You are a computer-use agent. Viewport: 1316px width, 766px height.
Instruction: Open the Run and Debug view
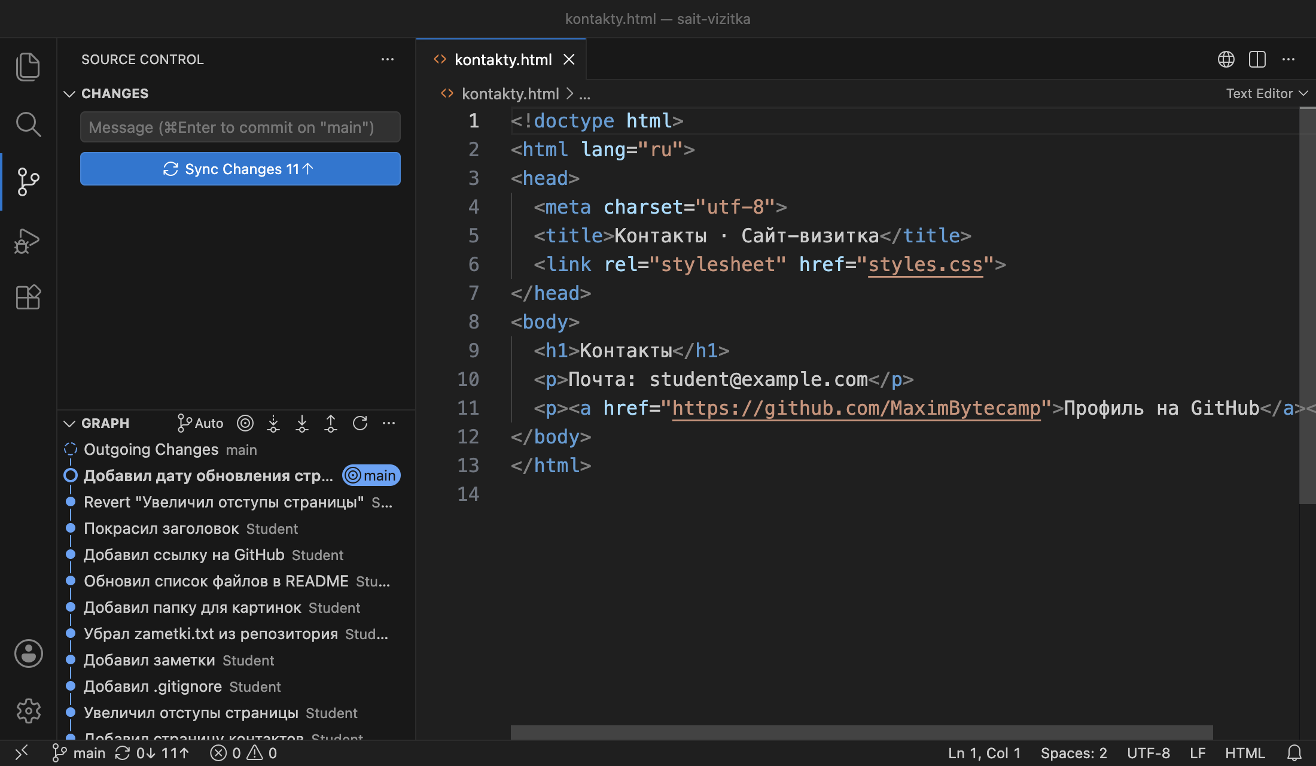pos(28,240)
